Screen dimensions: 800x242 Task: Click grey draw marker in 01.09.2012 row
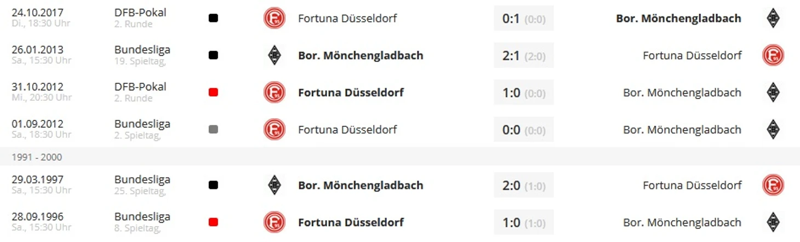tap(213, 130)
